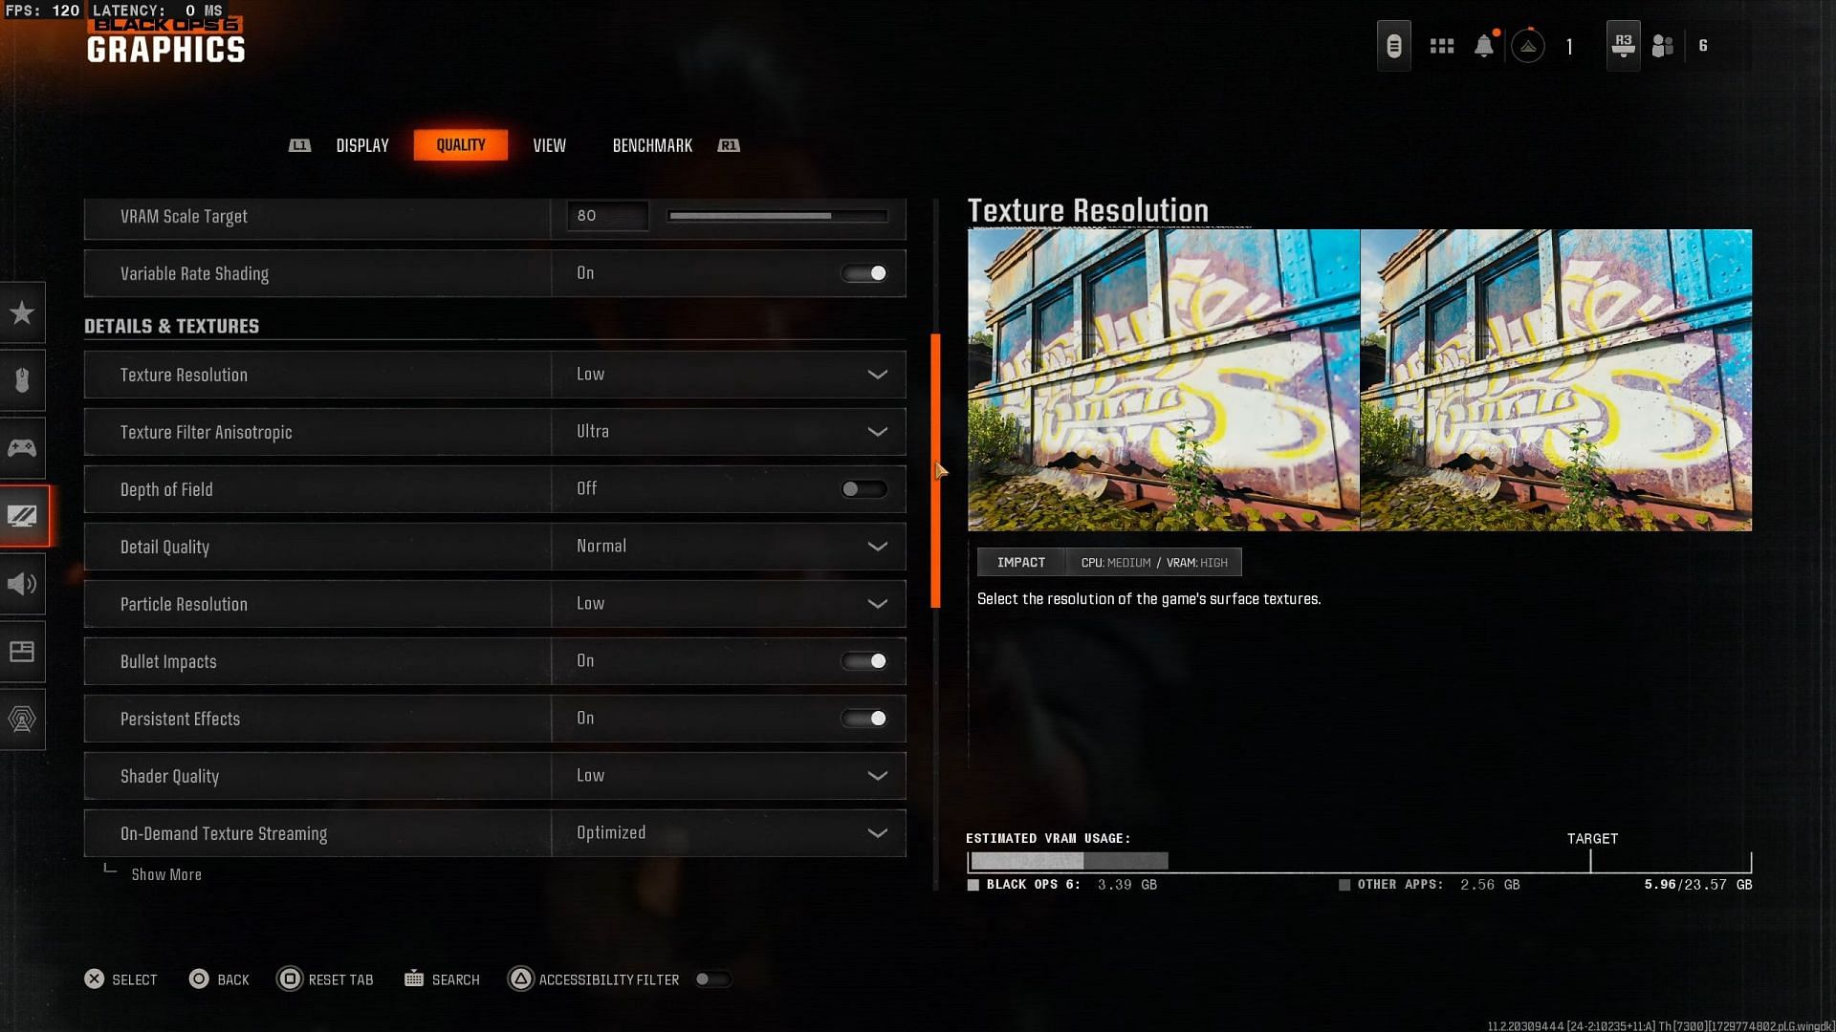1836x1032 pixels.
Task: Switch to BENCHMARK tab
Action: coord(652,143)
